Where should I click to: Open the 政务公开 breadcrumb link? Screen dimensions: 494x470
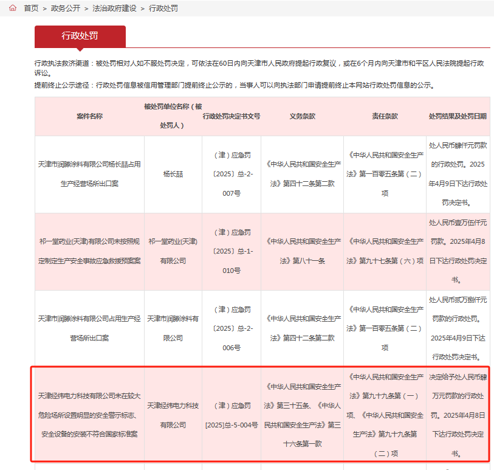pyautogui.click(x=66, y=8)
